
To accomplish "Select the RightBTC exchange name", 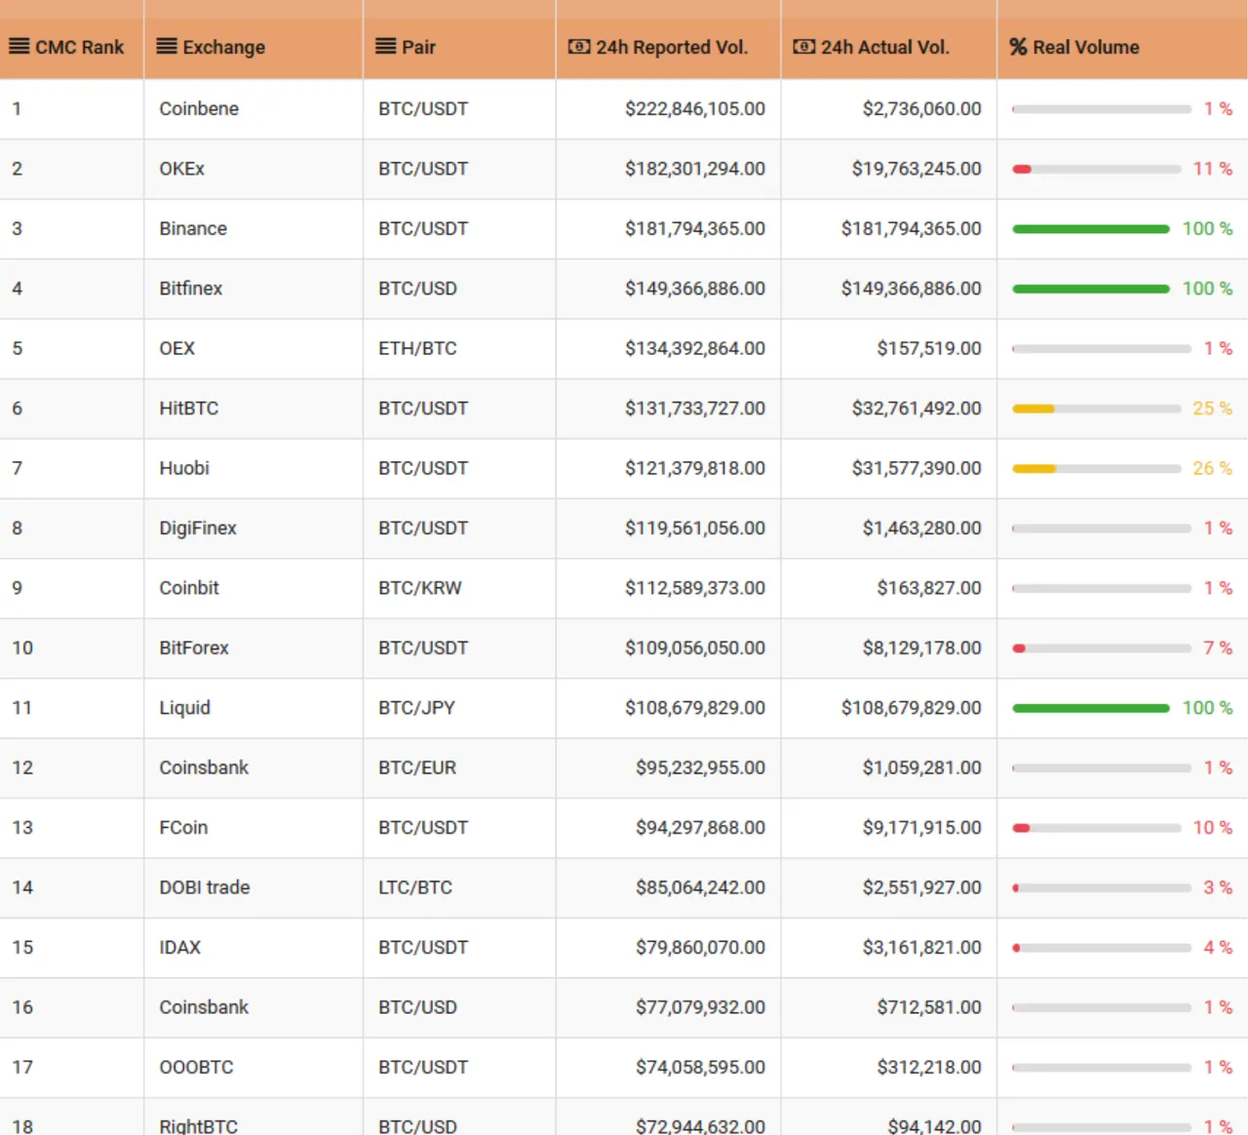I will [199, 1125].
